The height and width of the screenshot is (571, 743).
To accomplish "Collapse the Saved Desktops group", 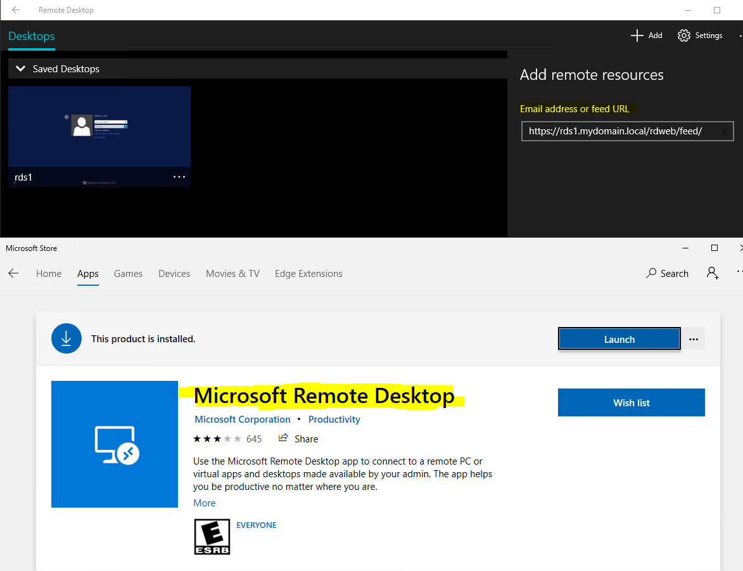I will pos(20,69).
